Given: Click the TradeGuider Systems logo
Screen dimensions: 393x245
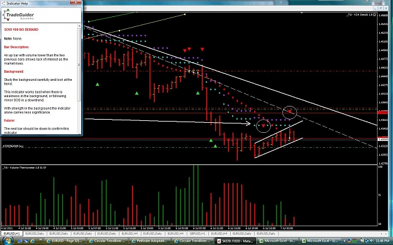Looking at the screenshot, I should tap(18, 15).
